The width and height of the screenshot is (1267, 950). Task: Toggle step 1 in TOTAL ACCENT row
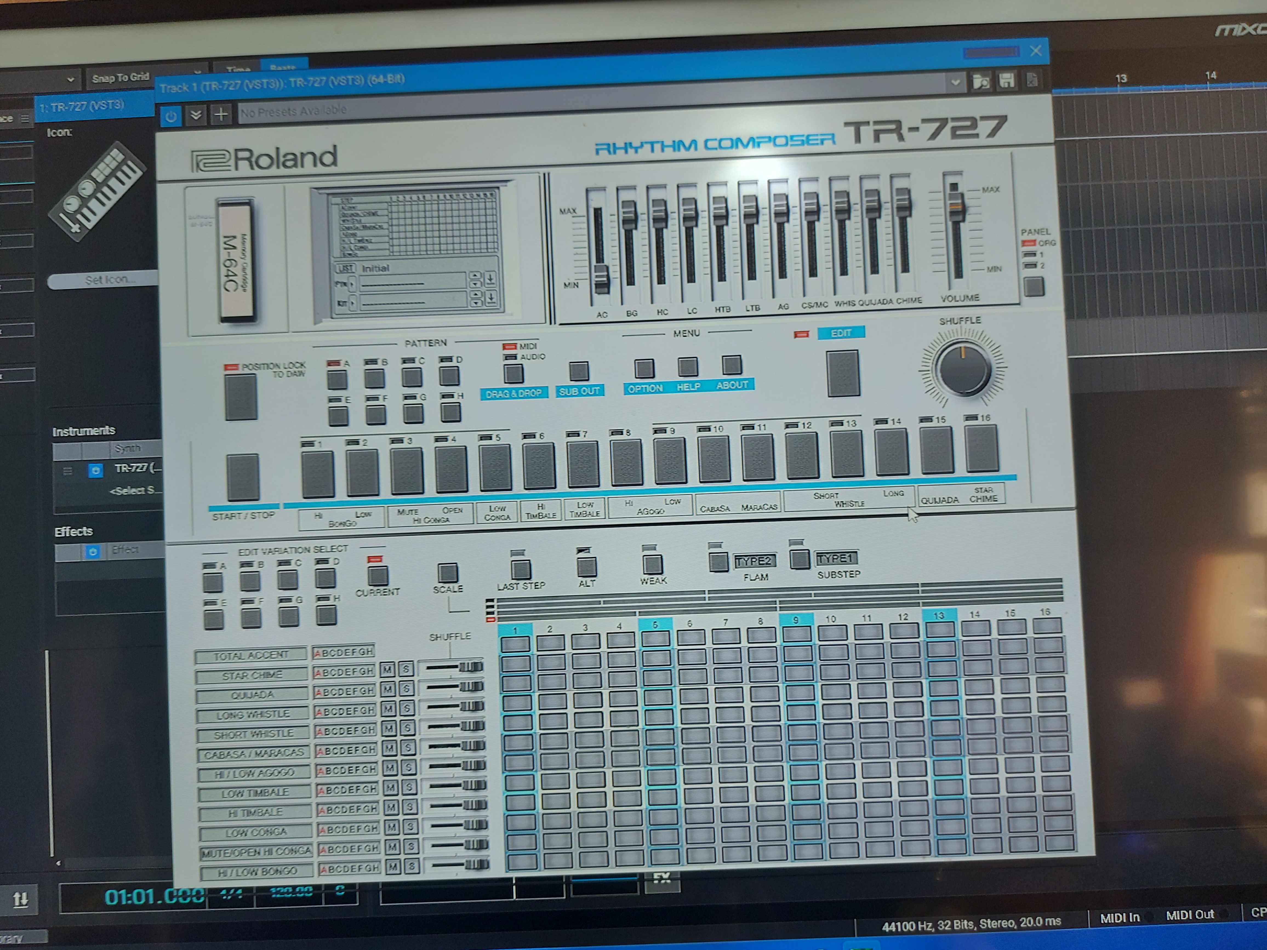[515, 645]
